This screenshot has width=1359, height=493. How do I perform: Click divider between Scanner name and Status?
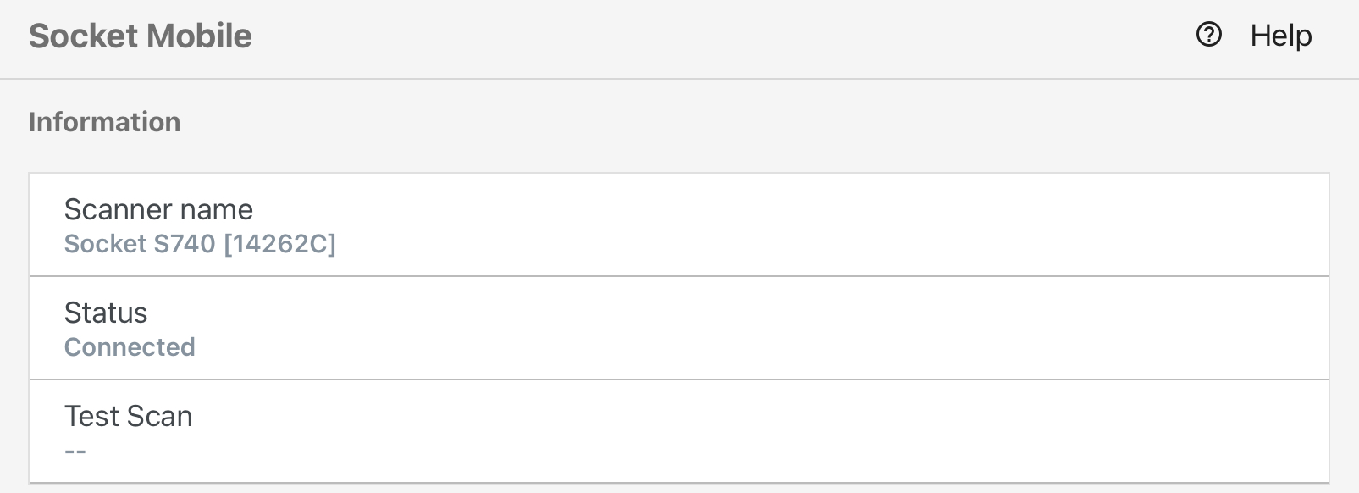point(679,276)
